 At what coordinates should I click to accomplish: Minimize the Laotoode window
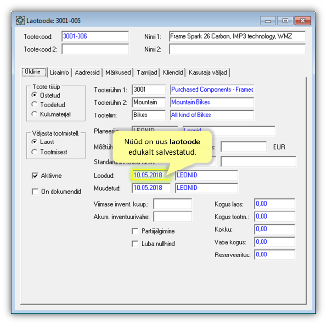tap(268, 21)
